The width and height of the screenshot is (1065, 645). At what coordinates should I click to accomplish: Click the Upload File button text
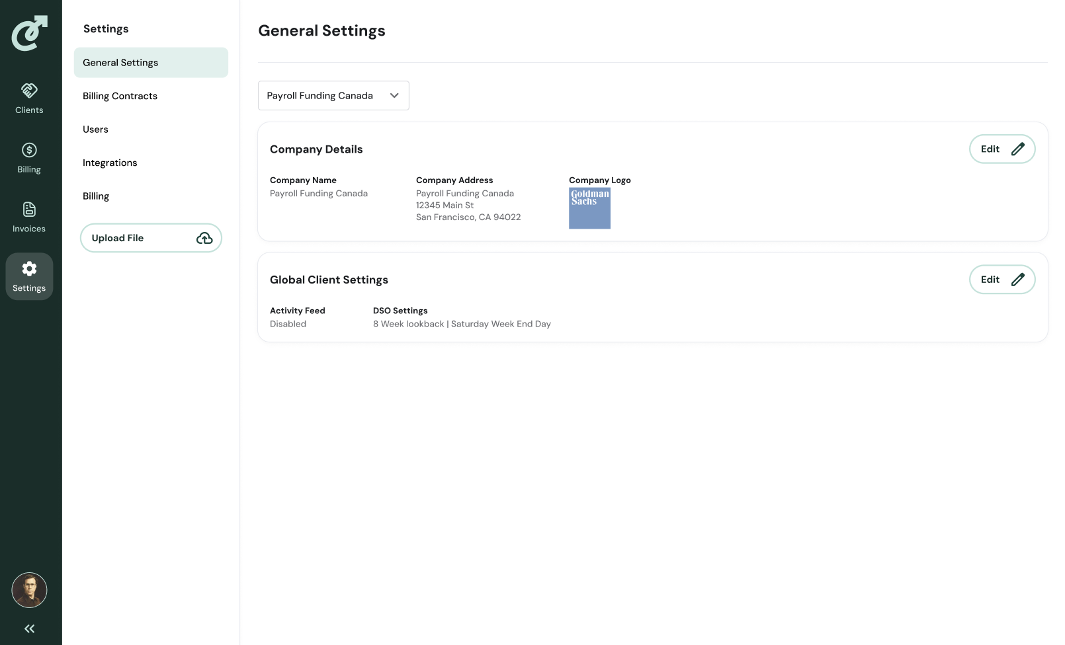click(x=118, y=238)
